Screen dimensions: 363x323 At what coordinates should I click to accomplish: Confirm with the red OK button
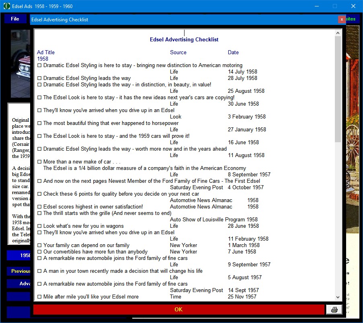pyautogui.click(x=178, y=310)
